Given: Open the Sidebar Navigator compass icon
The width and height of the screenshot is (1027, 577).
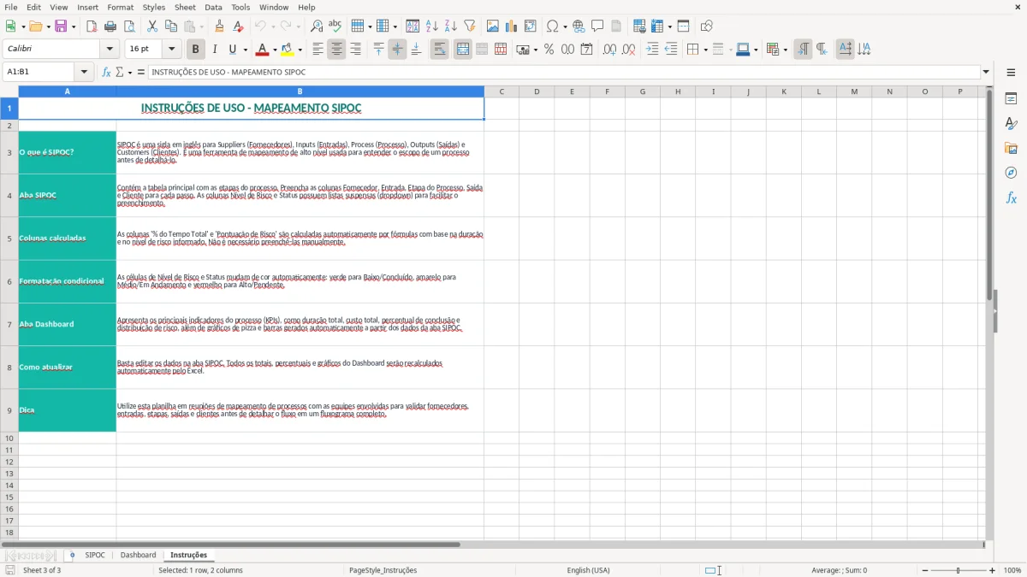Looking at the screenshot, I should tap(1011, 173).
